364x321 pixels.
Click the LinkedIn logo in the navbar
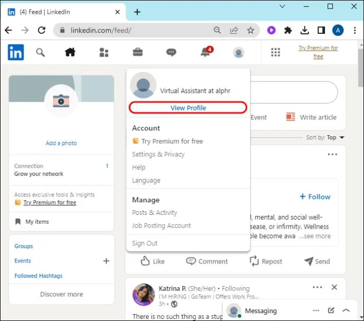click(x=16, y=52)
